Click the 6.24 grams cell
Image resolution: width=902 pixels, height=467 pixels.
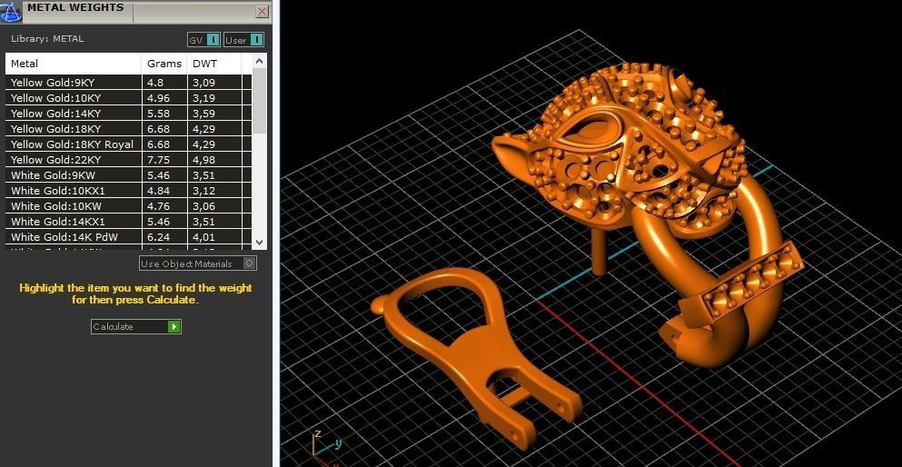tap(164, 237)
